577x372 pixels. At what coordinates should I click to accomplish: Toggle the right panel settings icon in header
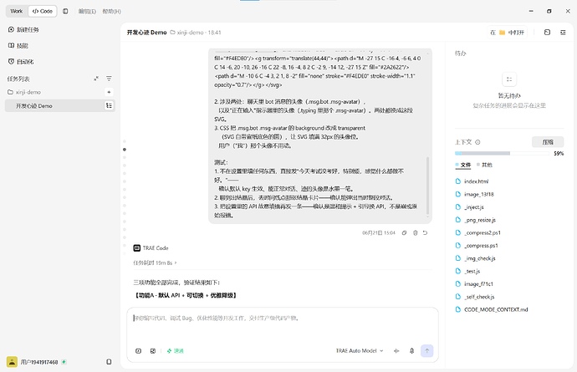pyautogui.click(x=563, y=33)
